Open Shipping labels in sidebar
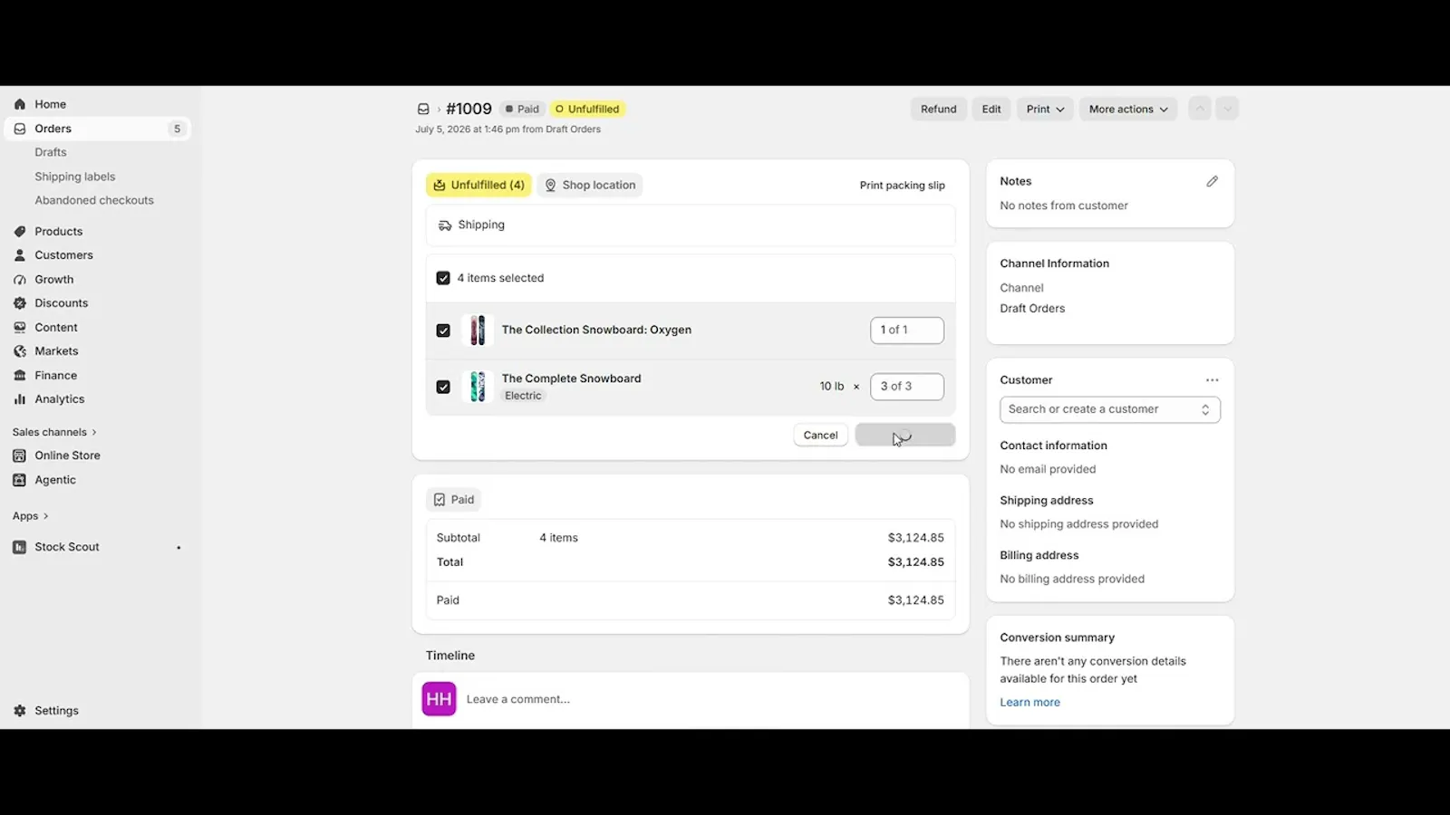Screen dimensions: 1450x815 [x=75, y=177]
